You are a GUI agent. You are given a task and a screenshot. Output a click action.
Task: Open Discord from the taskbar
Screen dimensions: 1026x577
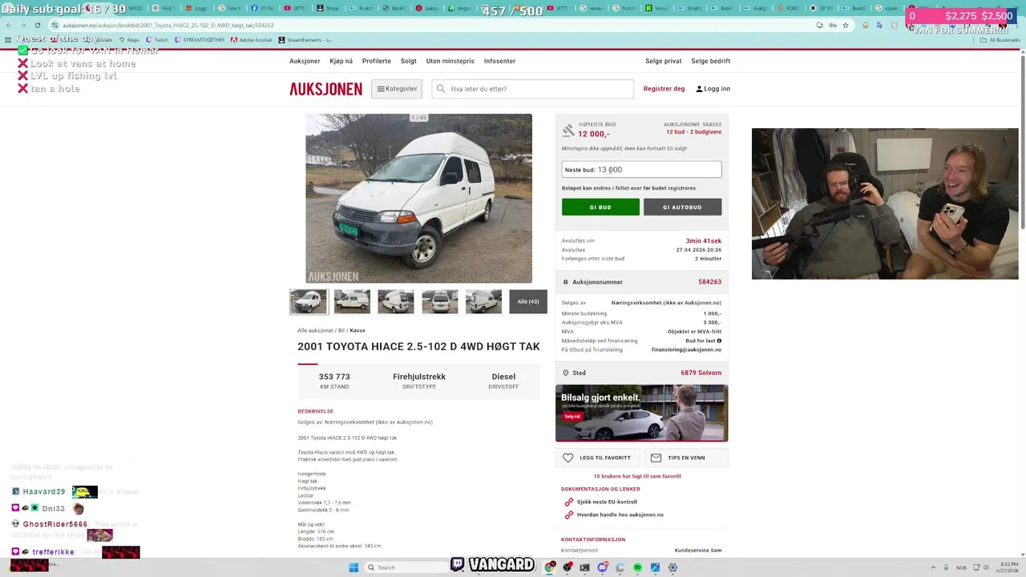click(x=603, y=567)
